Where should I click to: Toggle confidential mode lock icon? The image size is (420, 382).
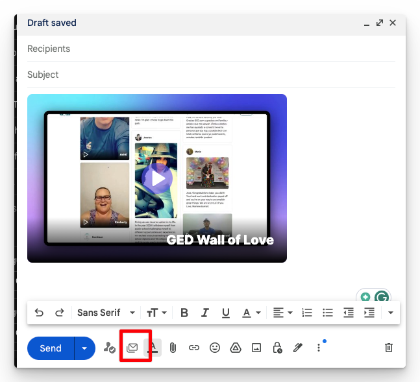[x=277, y=348]
